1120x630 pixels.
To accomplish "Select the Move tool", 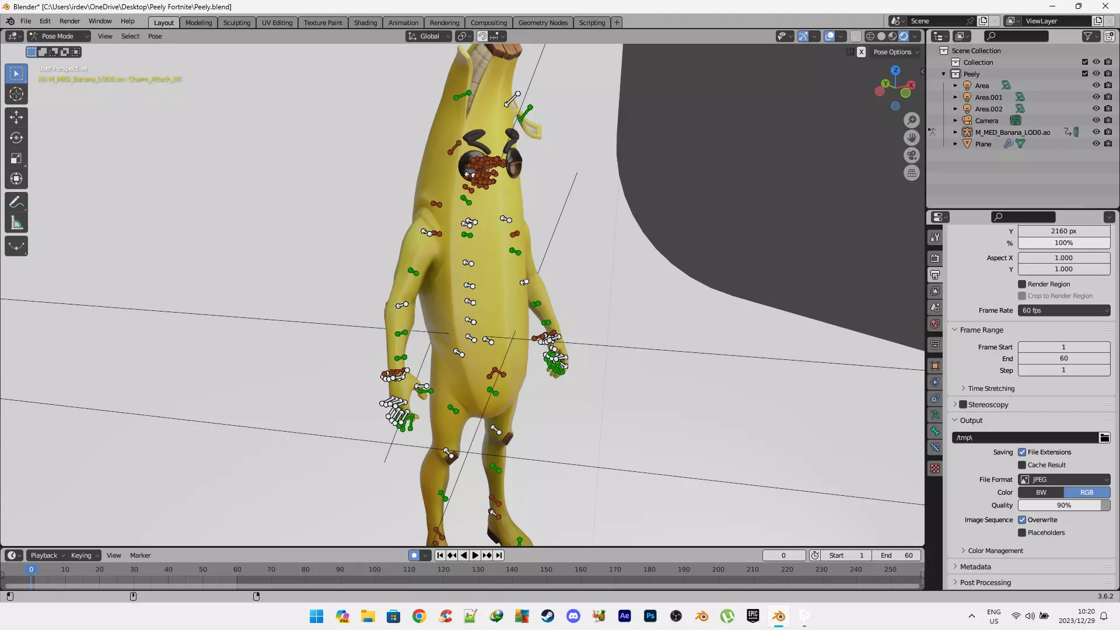I will 16,117.
